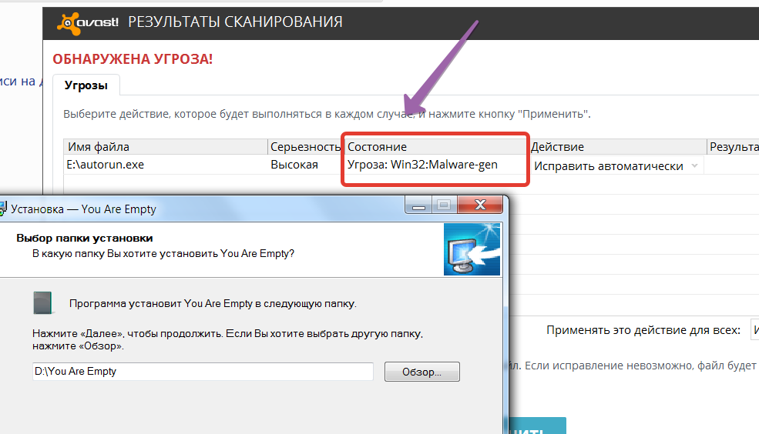The height and width of the screenshot is (434, 759).
Task: Click the Результат column header
Action: [734, 147]
